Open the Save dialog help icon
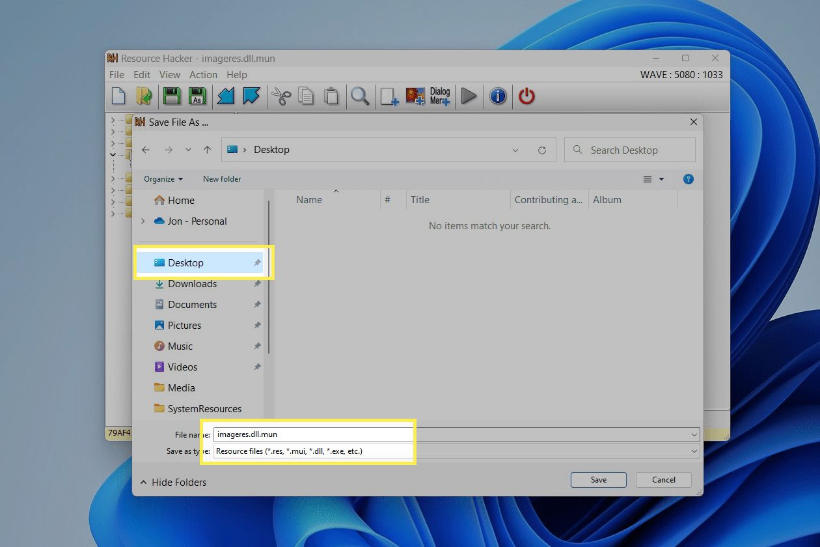 (689, 179)
